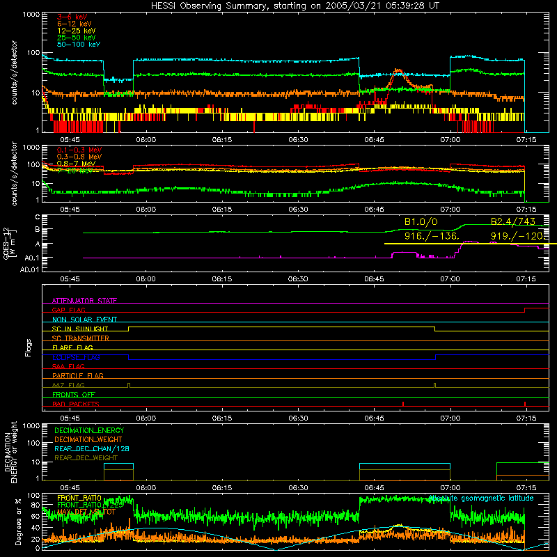This screenshot has height=557, width=557.
Task: Click the GAP_FLAG label
Action: (68, 310)
